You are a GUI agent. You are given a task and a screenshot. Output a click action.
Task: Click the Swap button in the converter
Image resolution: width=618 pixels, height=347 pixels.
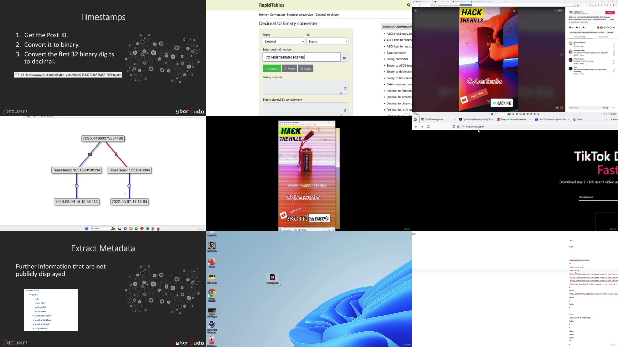coord(306,68)
